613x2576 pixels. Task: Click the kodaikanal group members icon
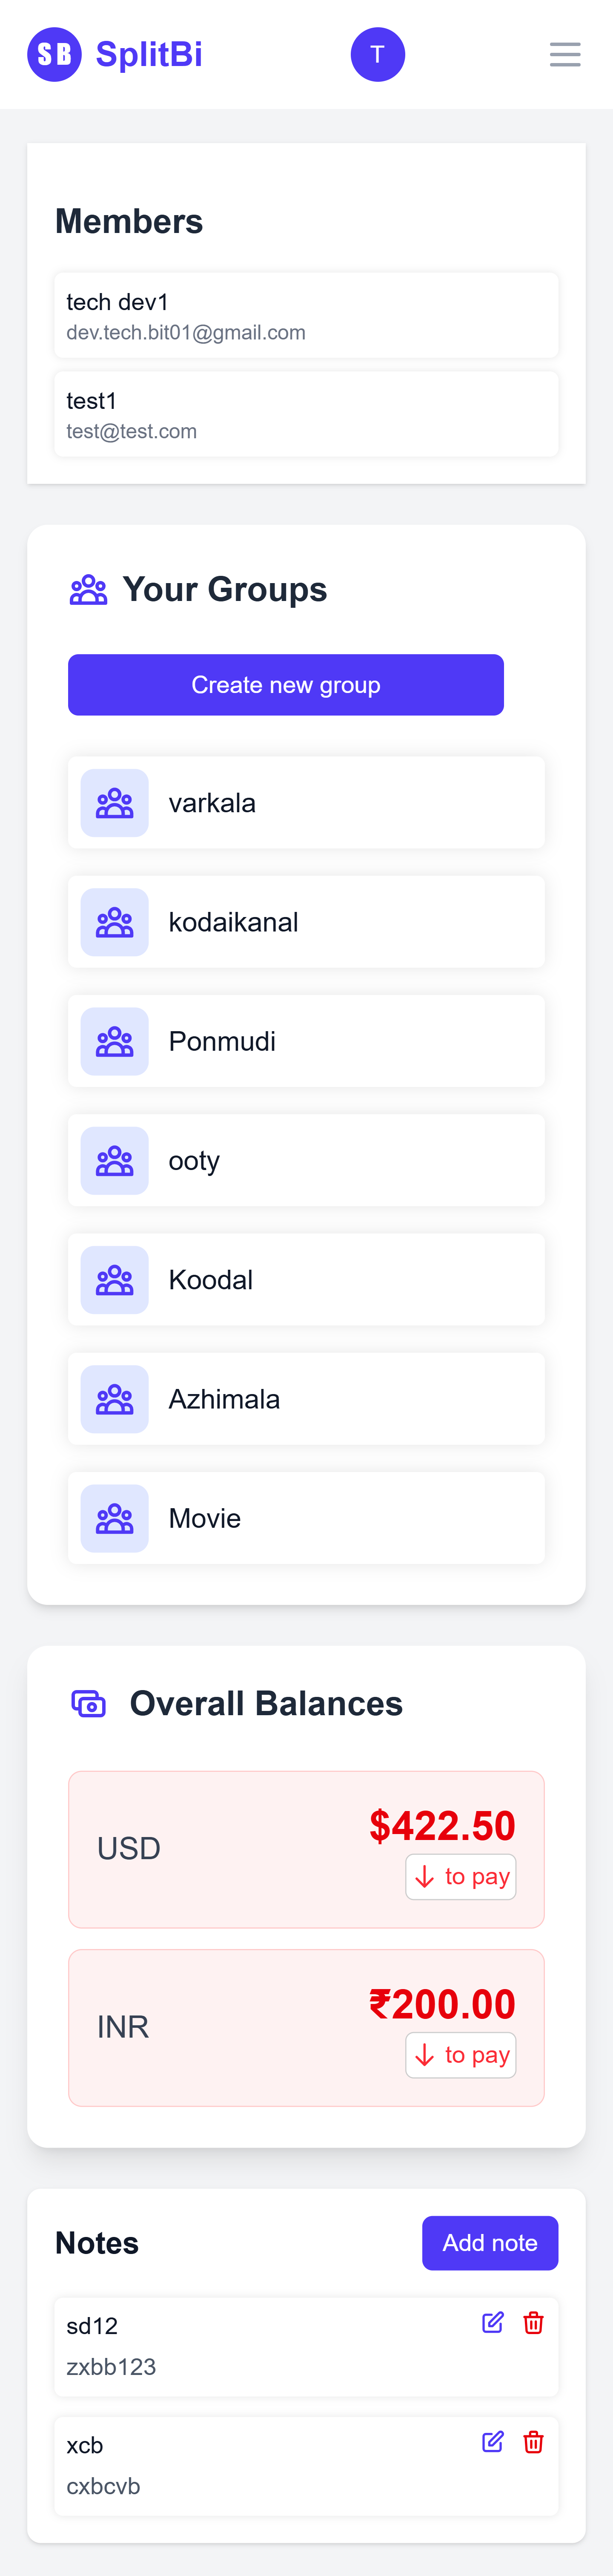coord(114,921)
